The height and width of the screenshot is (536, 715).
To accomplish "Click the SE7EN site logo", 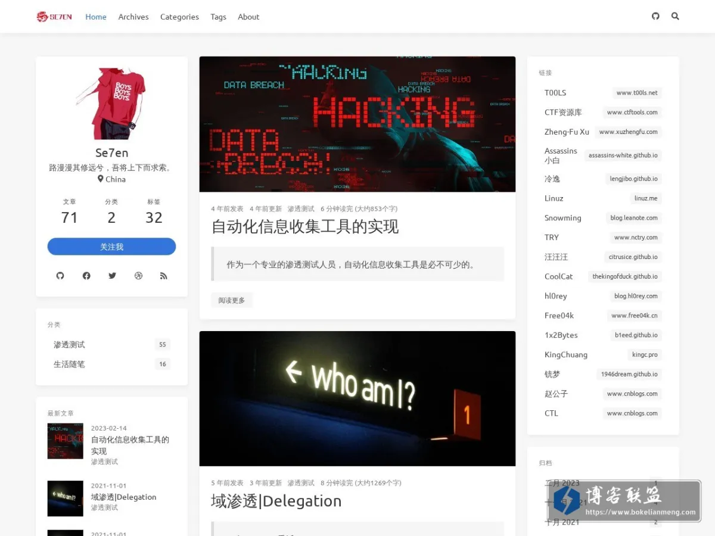I will pos(54,17).
